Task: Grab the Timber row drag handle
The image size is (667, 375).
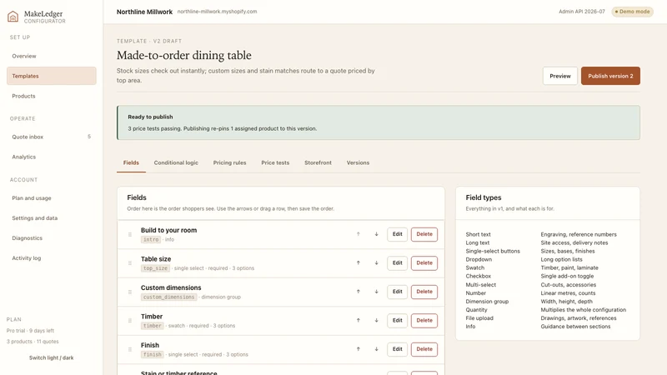Action: [x=130, y=321]
